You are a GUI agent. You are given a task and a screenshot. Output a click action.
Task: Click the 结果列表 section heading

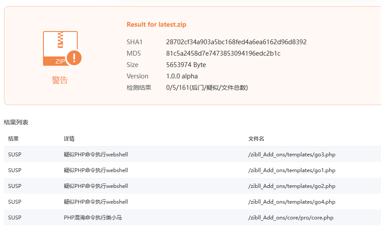[x=16, y=122]
